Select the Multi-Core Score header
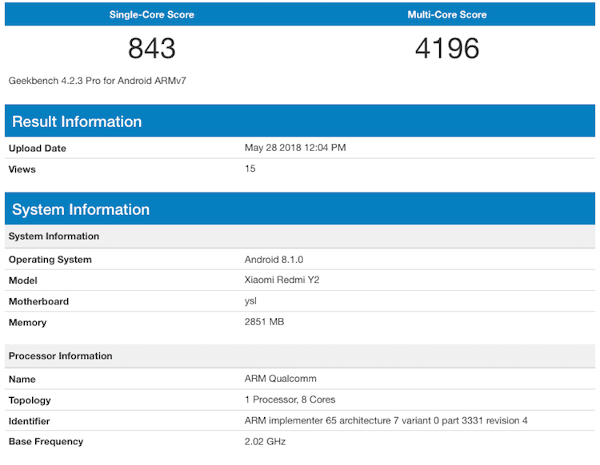The height and width of the screenshot is (465, 600). (x=447, y=14)
